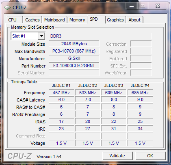Screen dimensions: 171x165
Task: Click the tRAS value 20
Action: coord(88,121)
